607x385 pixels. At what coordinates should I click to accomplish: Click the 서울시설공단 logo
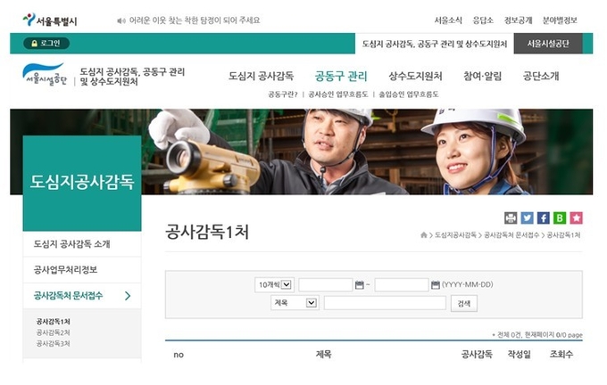point(45,74)
